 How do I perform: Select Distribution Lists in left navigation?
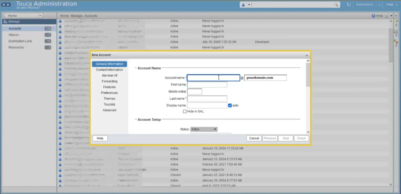click(29, 41)
